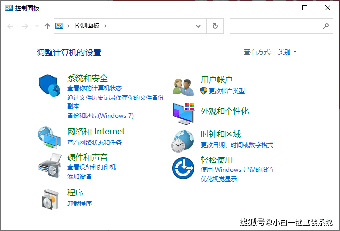Screen dimensions: 340x231
Task: Click the address bar Control Panel icon
Action: pos(59,26)
